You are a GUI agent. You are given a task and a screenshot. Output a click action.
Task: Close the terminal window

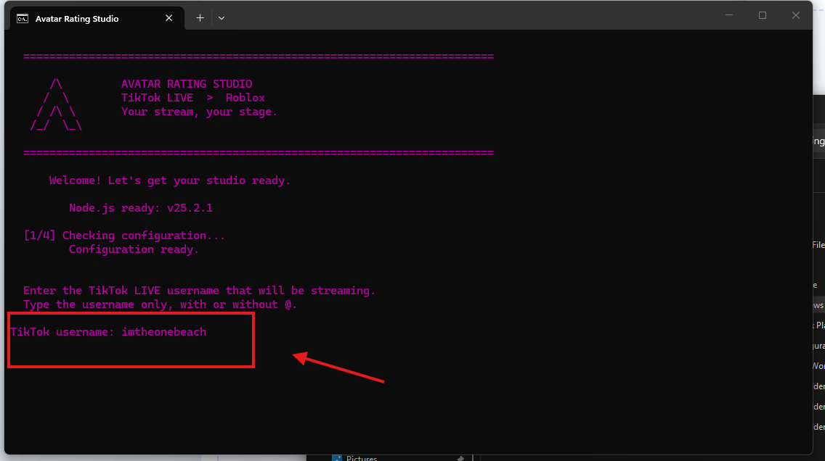click(795, 15)
